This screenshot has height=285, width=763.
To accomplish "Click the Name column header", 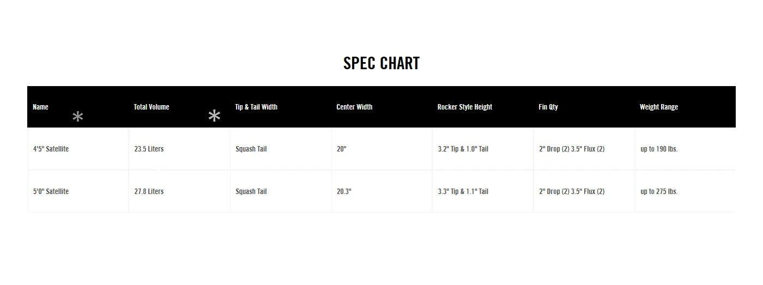I will click(x=40, y=107).
